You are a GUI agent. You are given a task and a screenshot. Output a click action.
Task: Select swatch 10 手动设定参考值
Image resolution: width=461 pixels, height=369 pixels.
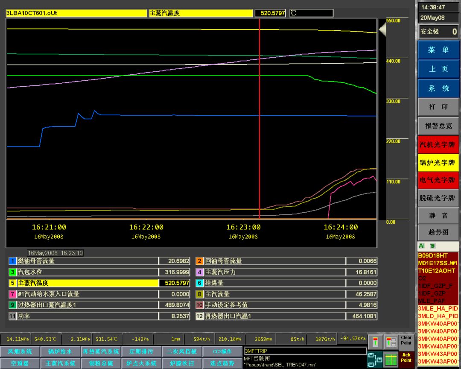(199, 305)
